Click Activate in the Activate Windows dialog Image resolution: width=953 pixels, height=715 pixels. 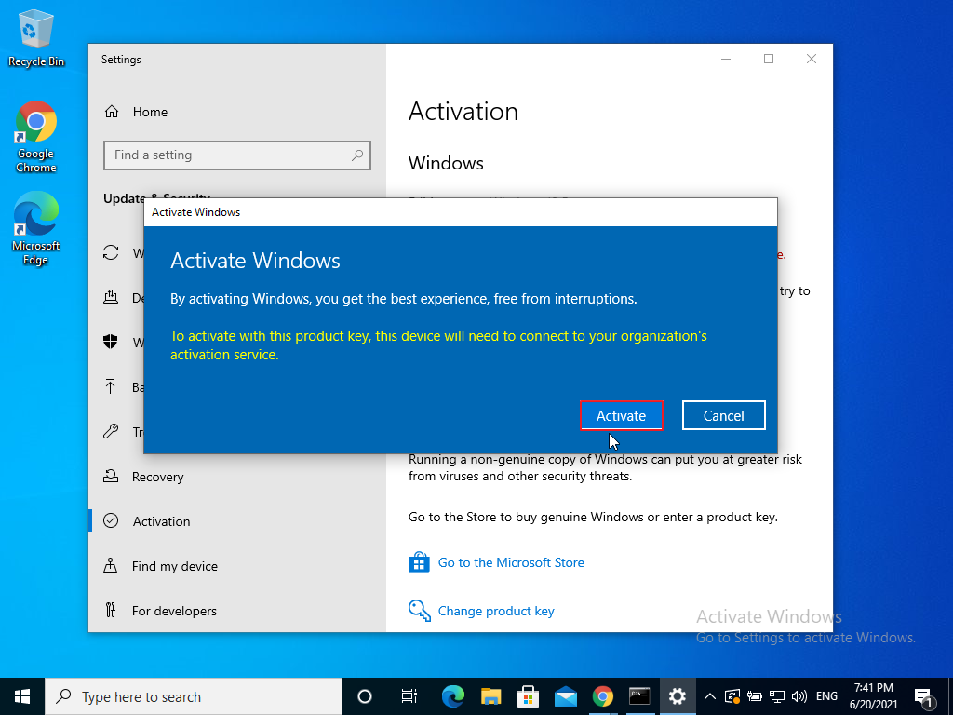click(621, 416)
